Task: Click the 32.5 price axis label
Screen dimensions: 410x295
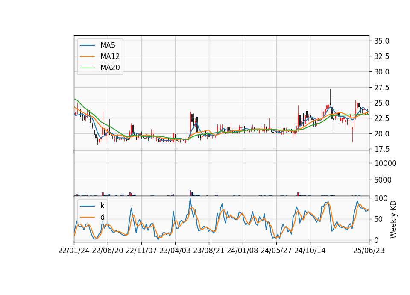Action: click(x=382, y=56)
